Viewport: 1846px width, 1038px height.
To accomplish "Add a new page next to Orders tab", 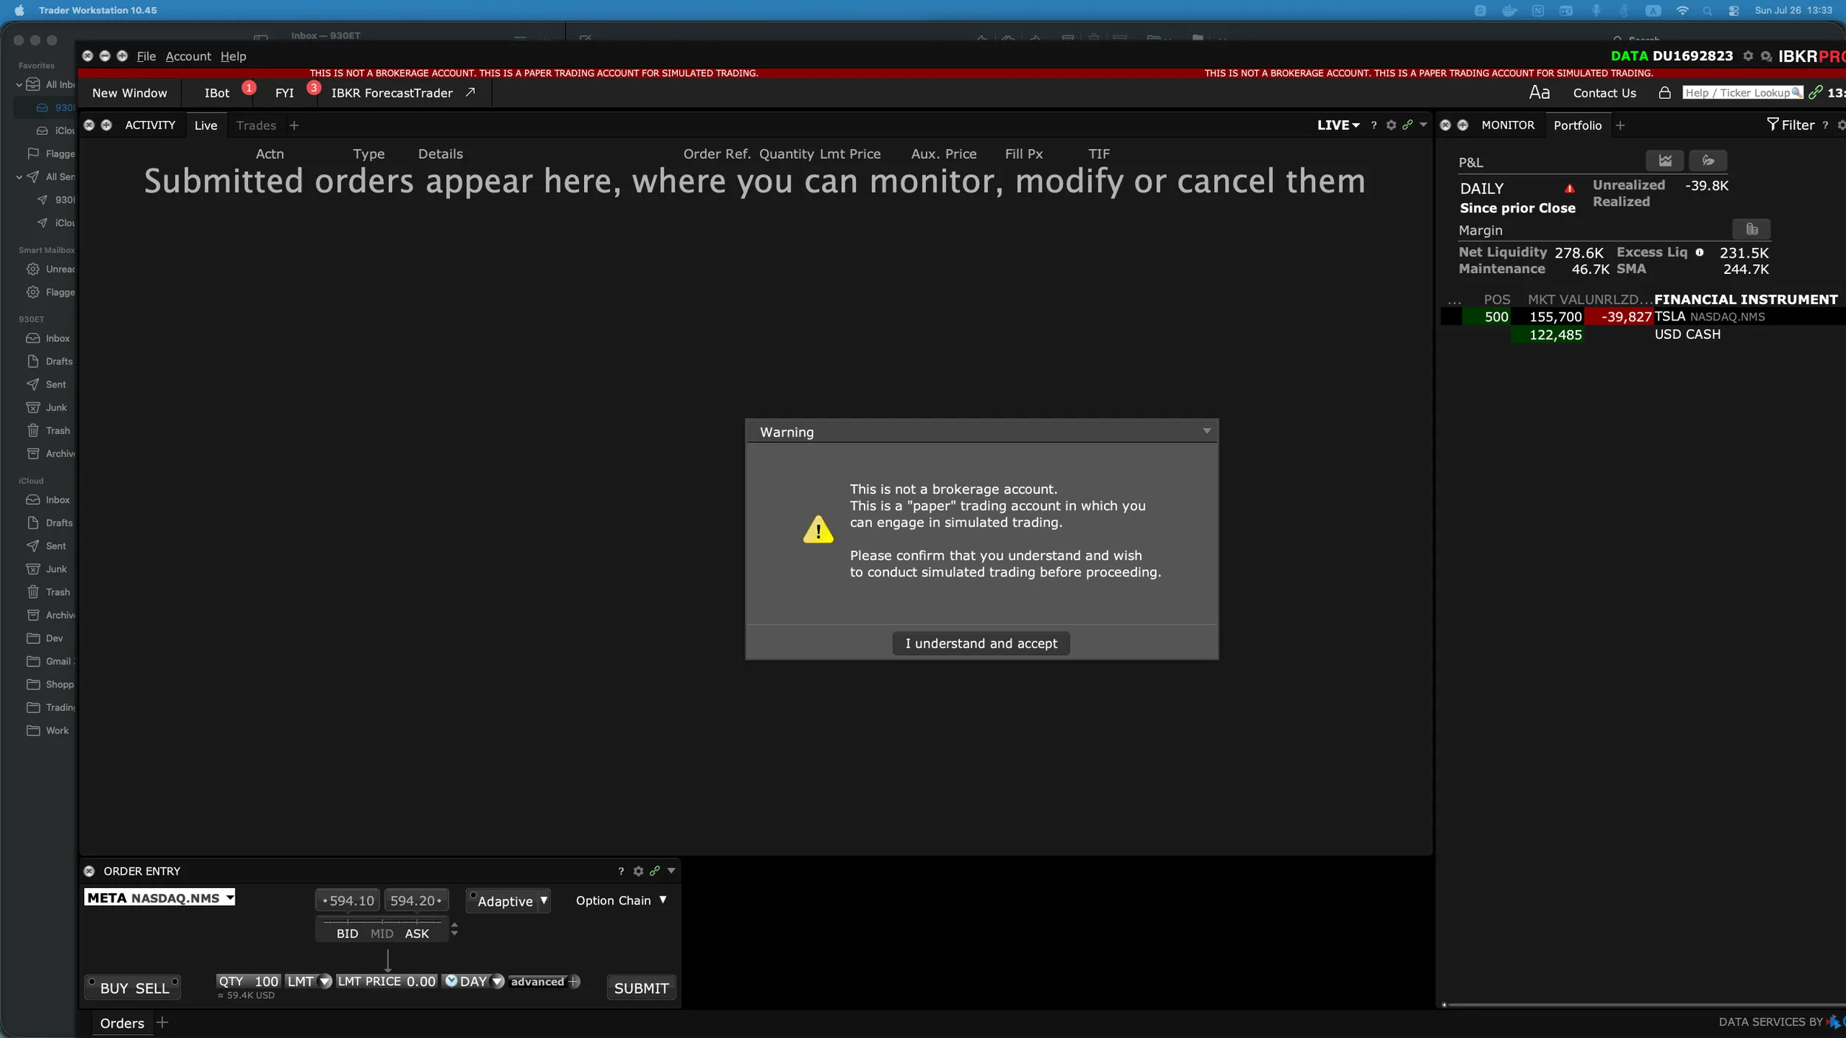I will pyautogui.click(x=162, y=1022).
